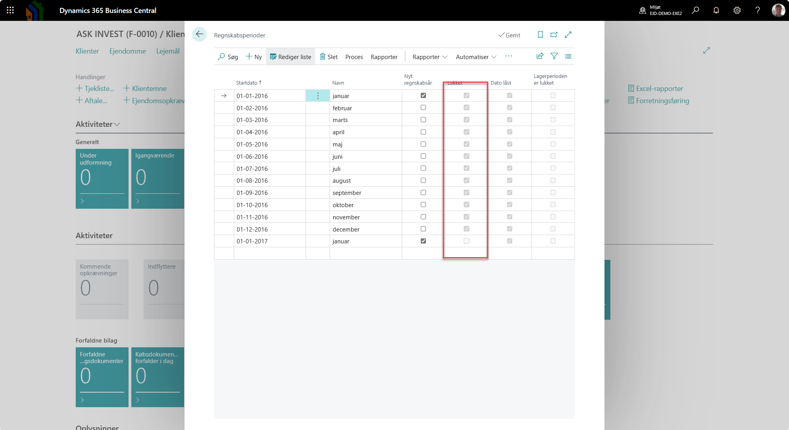
Task: Open the list layout options icon
Action: 568,56
